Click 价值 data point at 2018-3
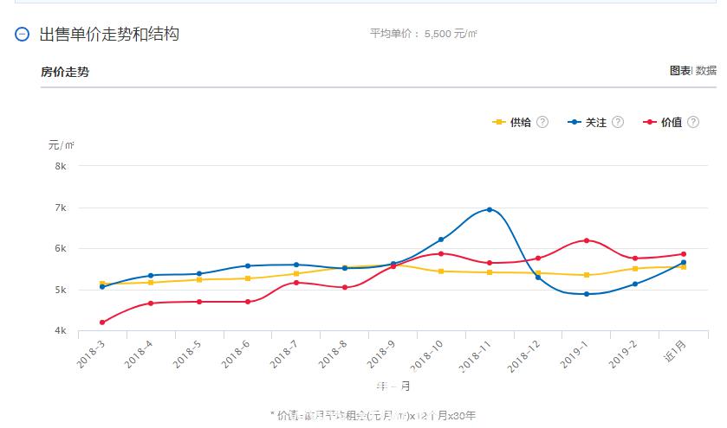Image resolution: width=727 pixels, height=428 pixels. [102, 323]
